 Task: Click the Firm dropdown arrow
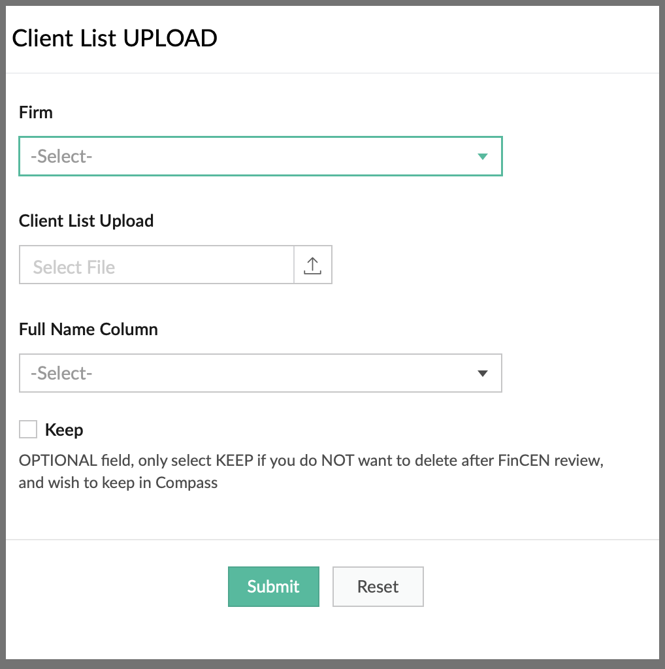[x=483, y=157]
